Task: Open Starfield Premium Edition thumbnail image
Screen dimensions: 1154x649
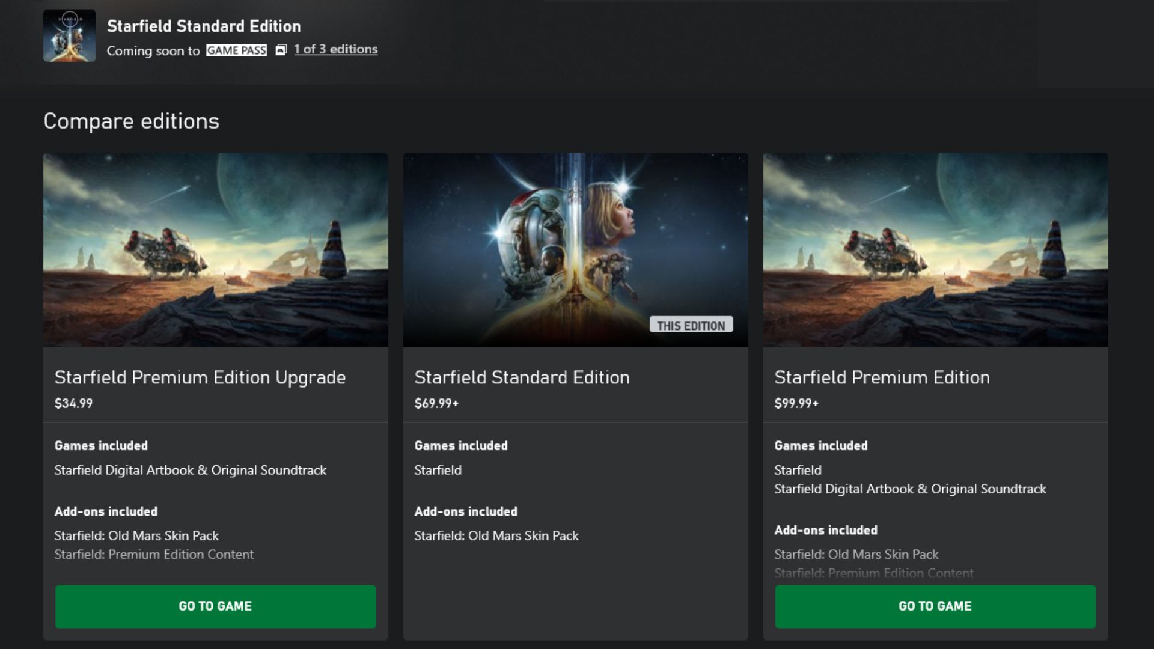Action: [x=935, y=249]
